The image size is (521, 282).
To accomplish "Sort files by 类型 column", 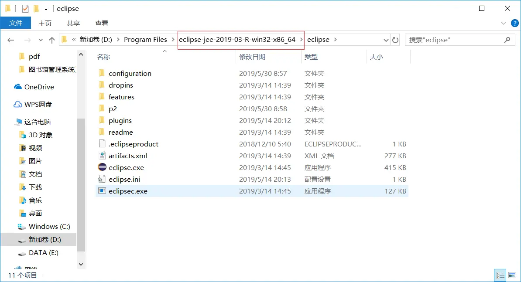I will point(311,57).
